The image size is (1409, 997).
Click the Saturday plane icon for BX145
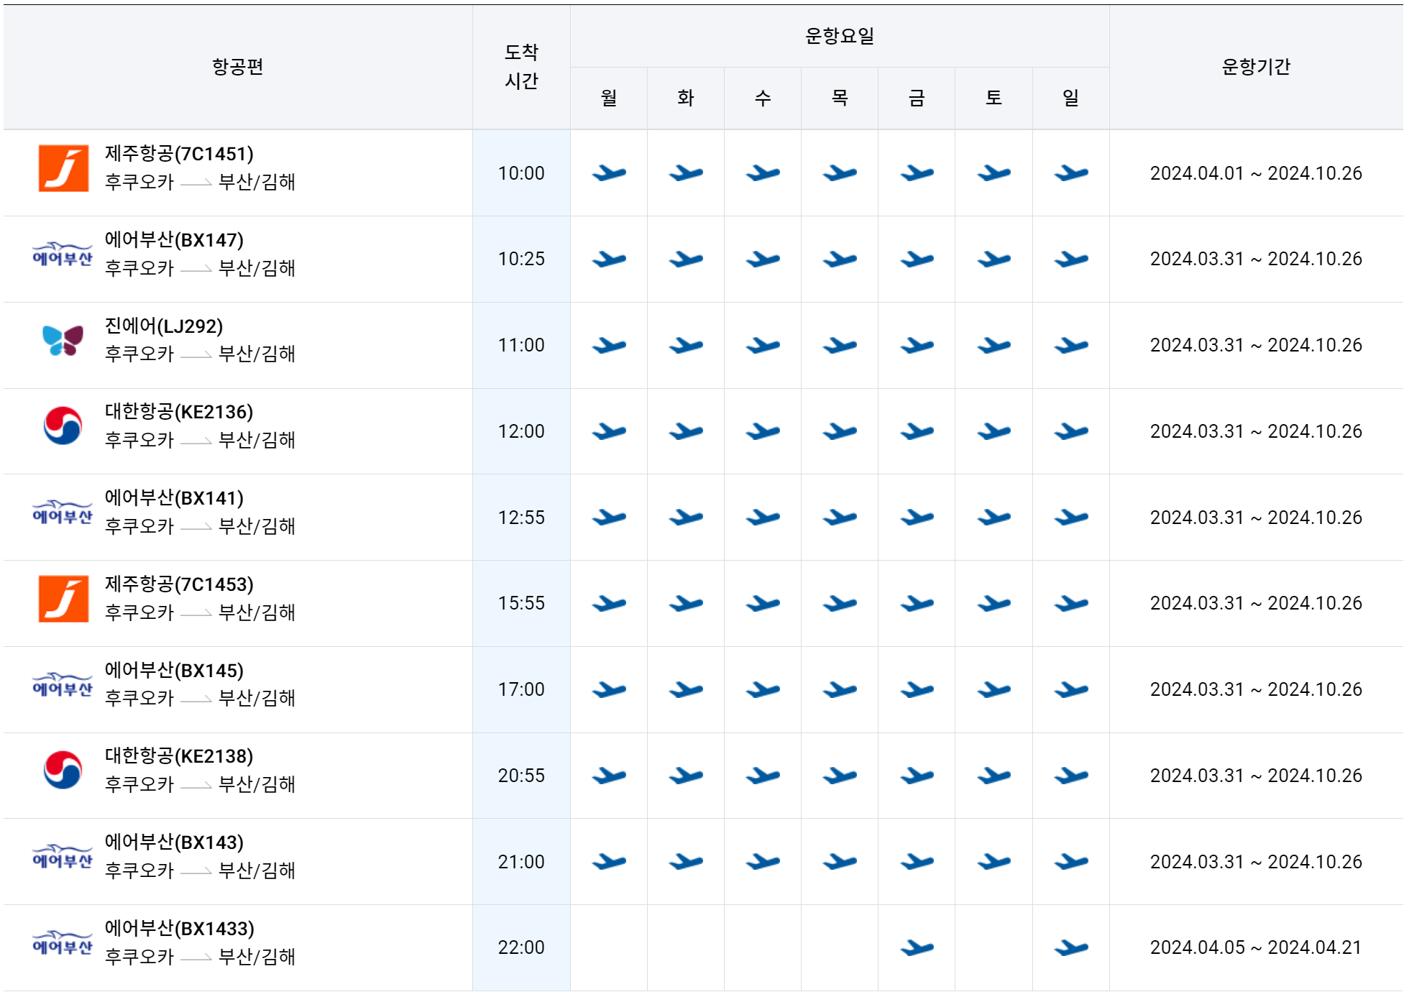[x=993, y=690]
